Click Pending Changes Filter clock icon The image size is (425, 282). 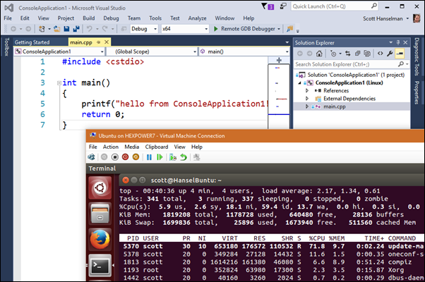click(x=333, y=54)
